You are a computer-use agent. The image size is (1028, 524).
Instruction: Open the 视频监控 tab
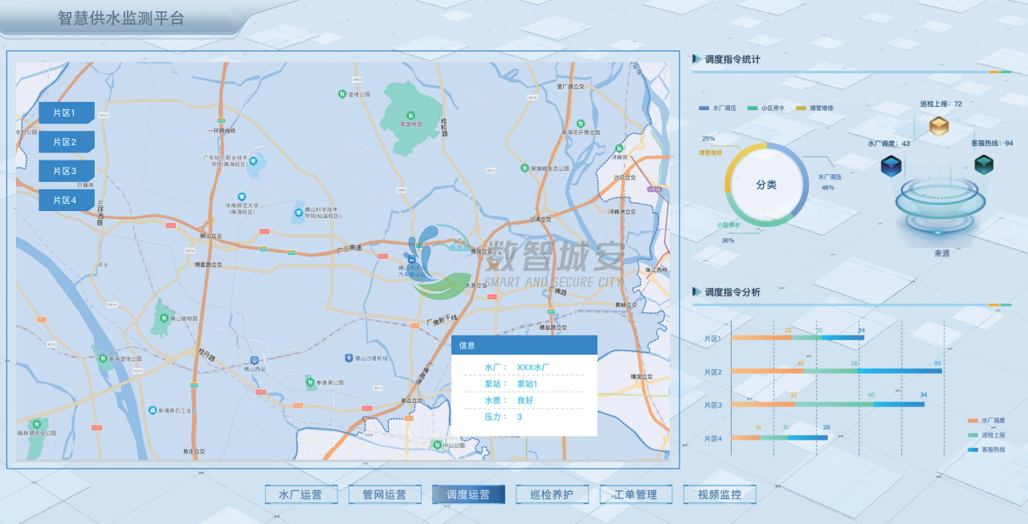tap(720, 494)
